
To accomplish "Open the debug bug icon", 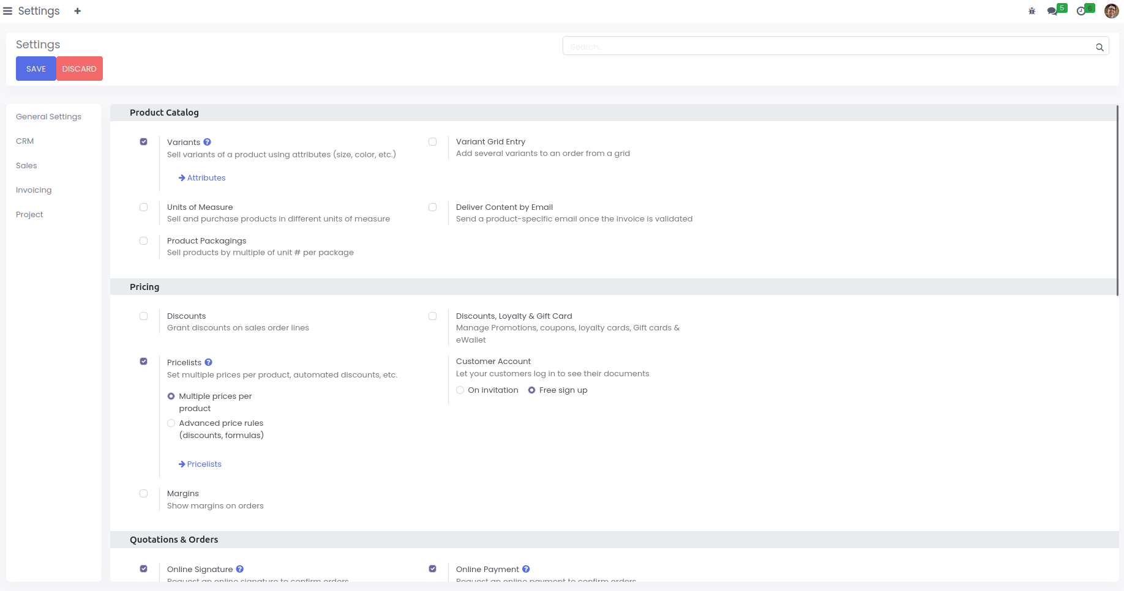I will pyautogui.click(x=1032, y=11).
